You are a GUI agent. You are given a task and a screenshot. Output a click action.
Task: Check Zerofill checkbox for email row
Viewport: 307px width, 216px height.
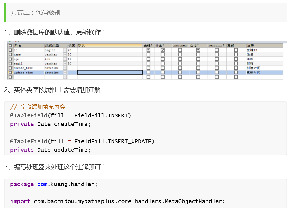217,64
